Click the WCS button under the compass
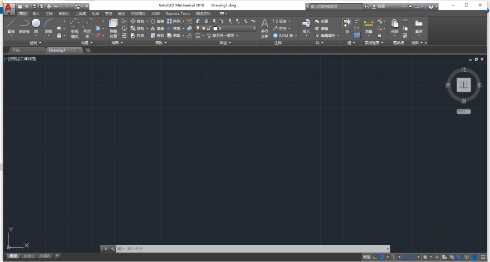This screenshot has width=490, height=262. [463, 111]
